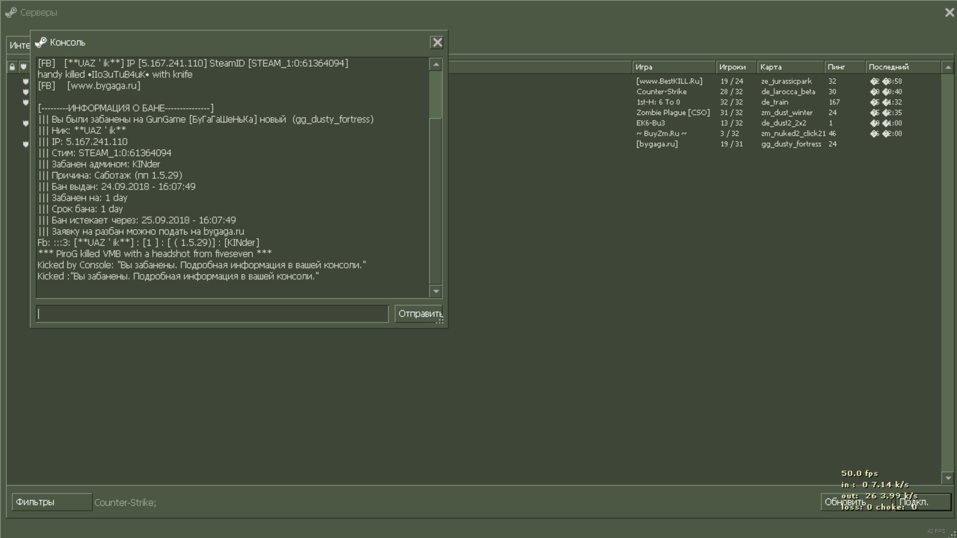Click the Counter-Strike; filter summary text
This screenshot has width=957, height=538.
[x=125, y=503]
